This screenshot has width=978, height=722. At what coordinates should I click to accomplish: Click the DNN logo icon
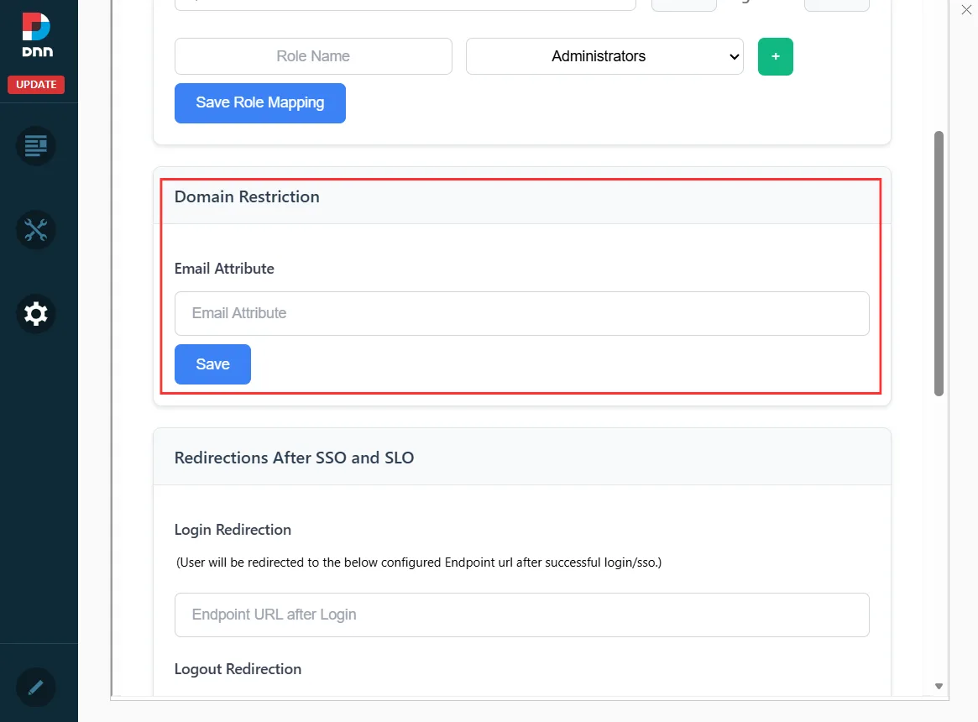37,35
